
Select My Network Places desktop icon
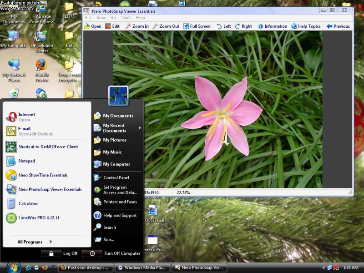[14, 71]
